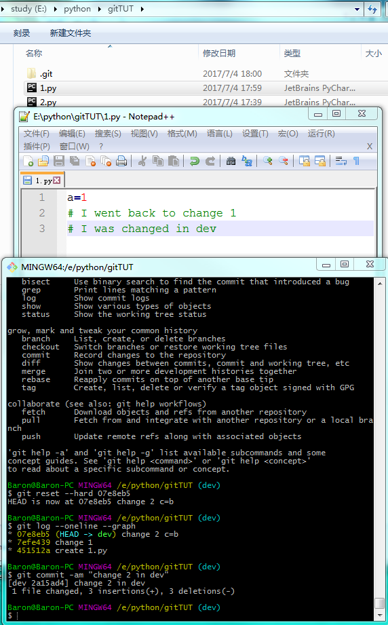Open the 运行(R) menu

(321, 134)
